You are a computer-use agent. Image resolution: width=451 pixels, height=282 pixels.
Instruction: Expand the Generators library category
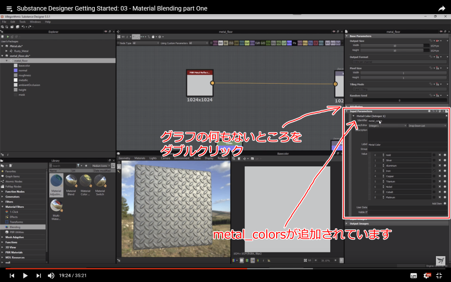tap(2, 197)
